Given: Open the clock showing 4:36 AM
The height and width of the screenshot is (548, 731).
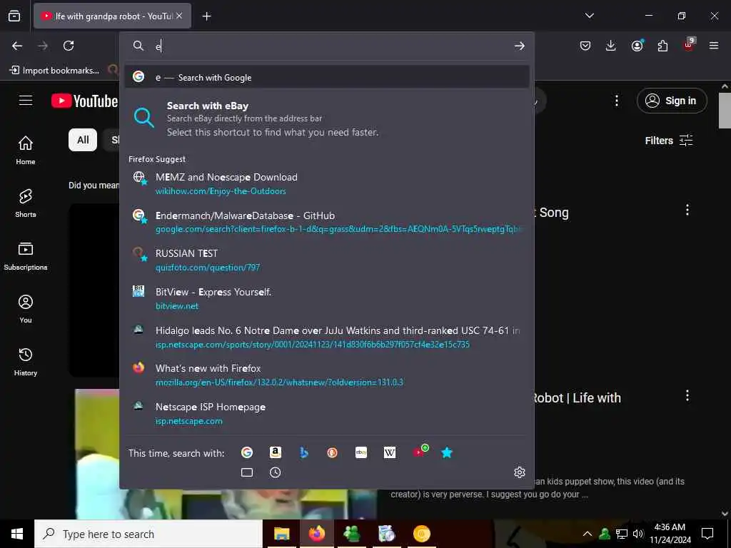Looking at the screenshot, I should click(x=670, y=534).
